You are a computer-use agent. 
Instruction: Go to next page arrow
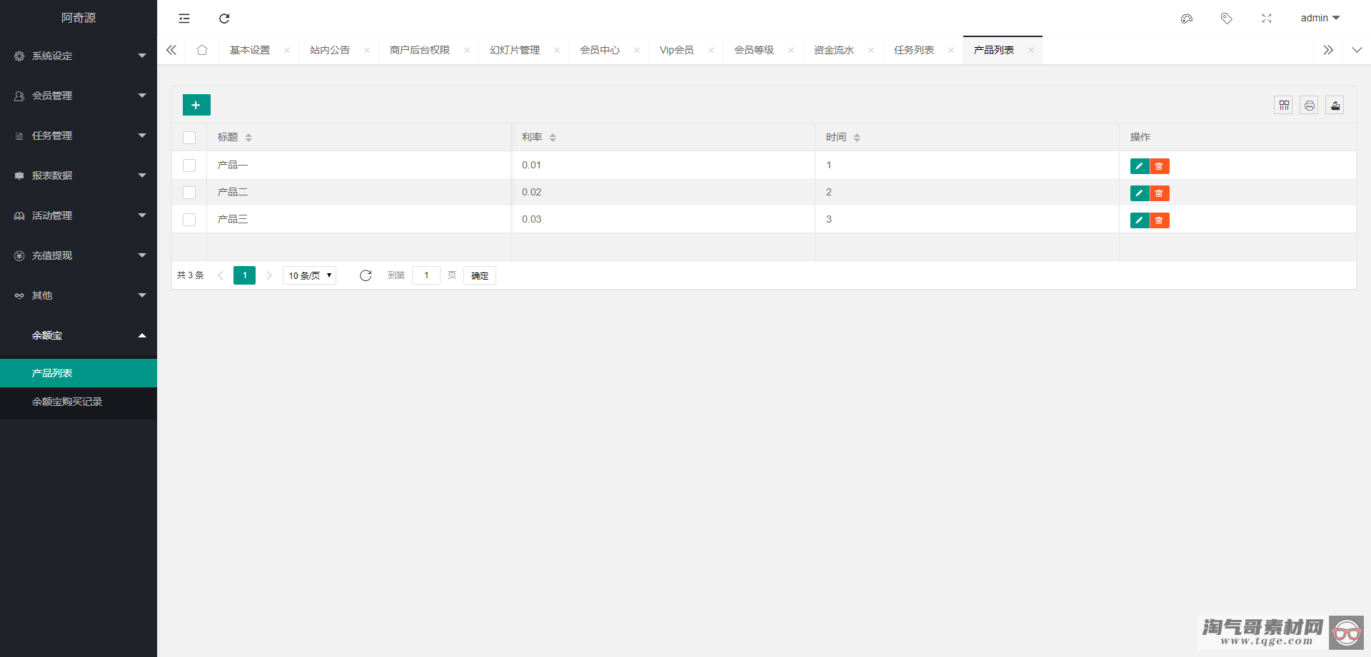tap(269, 275)
